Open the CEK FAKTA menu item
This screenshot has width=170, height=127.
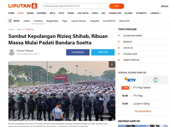[x=83, y=13]
